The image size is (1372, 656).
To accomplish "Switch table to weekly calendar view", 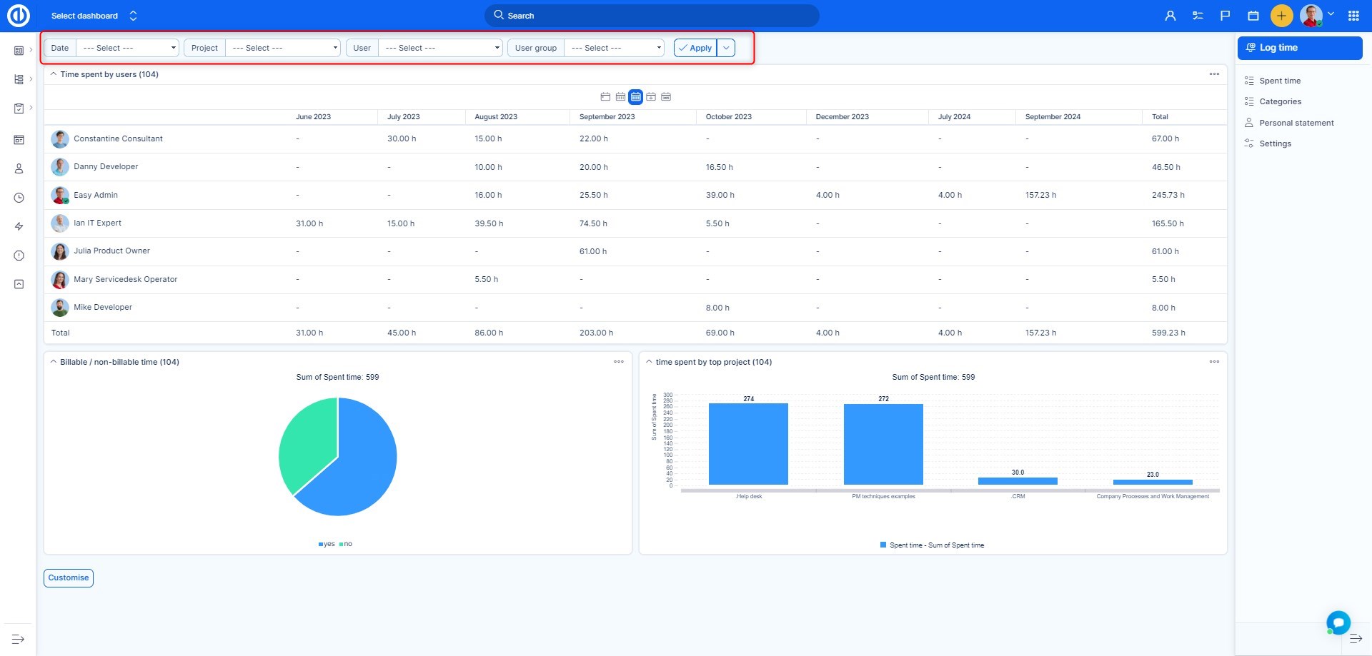I will (x=620, y=97).
